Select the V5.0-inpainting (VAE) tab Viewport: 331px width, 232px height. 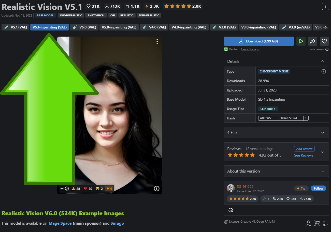(x=119, y=27)
